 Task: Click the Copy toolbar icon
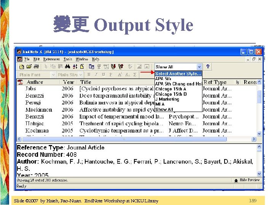(53, 66)
